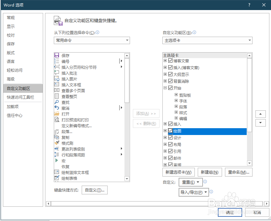Click the command list scroll down arrow
This screenshot has height=221, width=271.
coord(127,178)
